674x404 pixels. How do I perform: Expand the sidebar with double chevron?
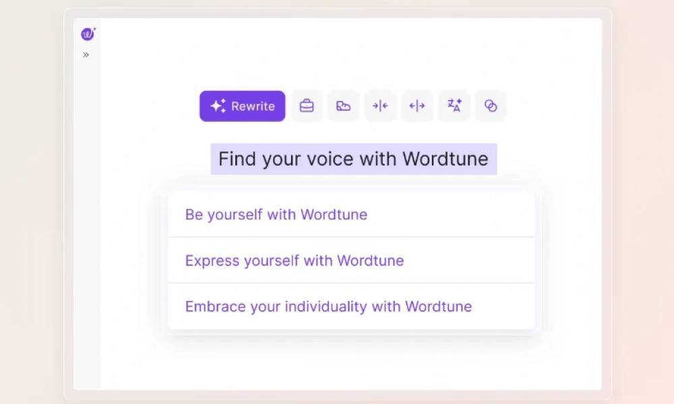[86, 55]
